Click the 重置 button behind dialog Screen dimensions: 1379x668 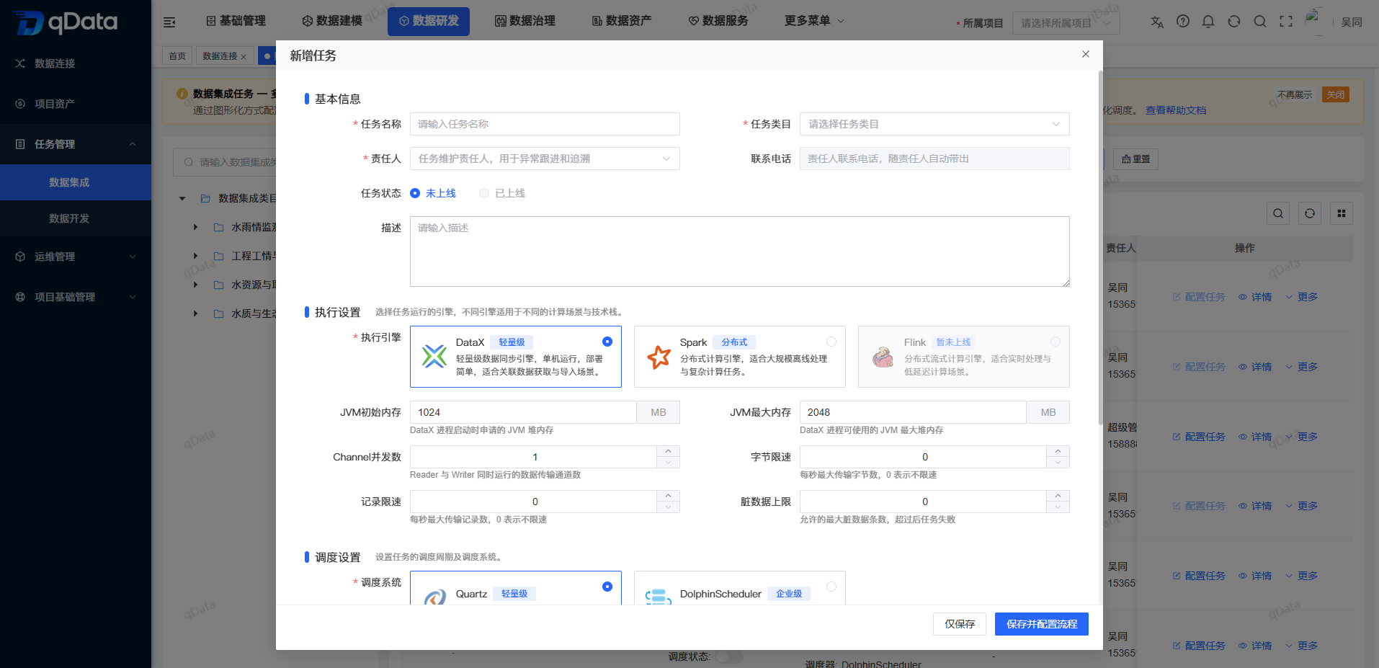[1136, 159]
